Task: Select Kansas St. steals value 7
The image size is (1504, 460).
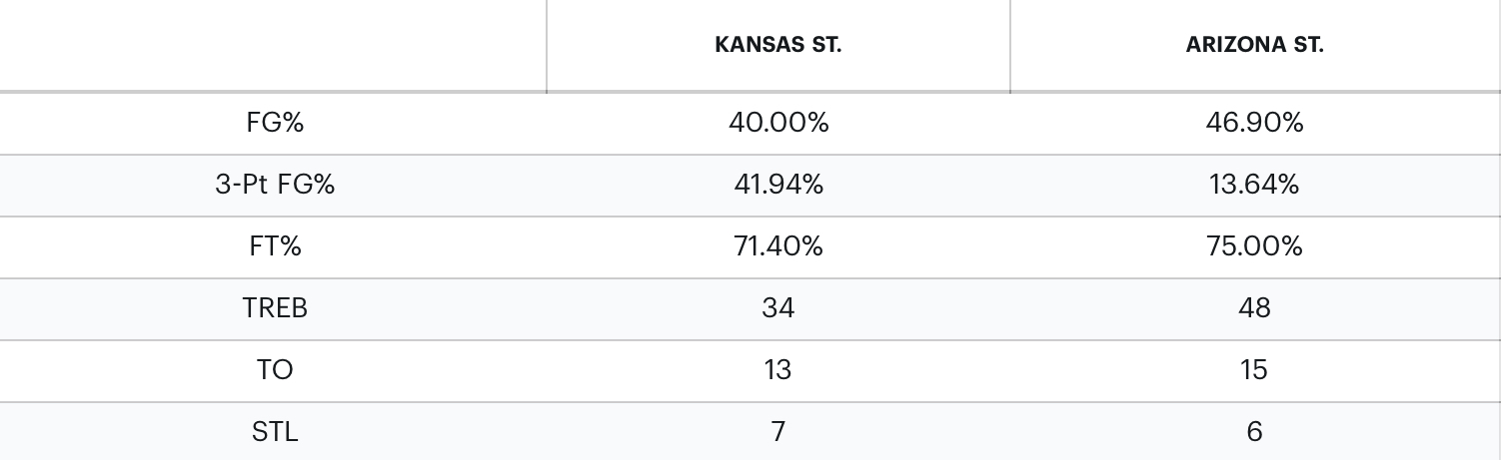Action: click(777, 432)
